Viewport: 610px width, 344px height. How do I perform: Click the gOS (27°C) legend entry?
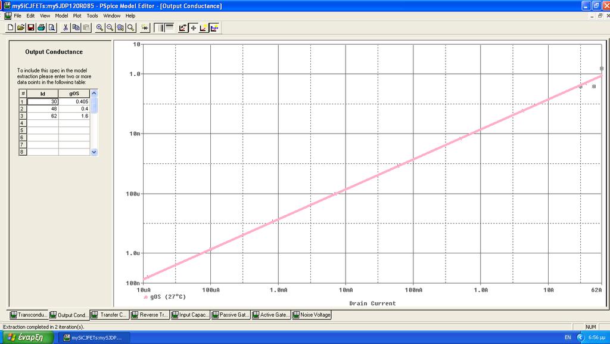click(x=164, y=297)
